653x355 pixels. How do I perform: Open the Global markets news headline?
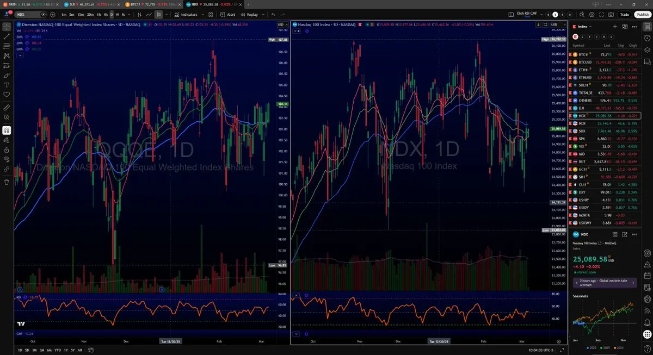[605, 283]
